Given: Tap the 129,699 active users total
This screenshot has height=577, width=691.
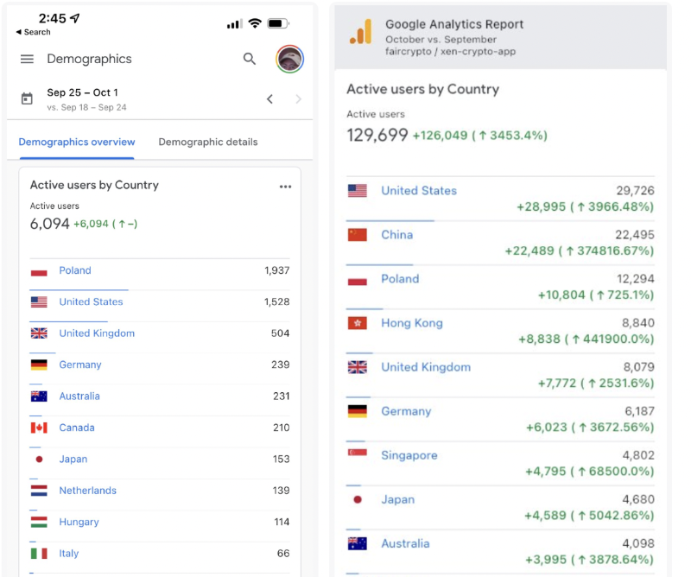Looking at the screenshot, I should click(377, 135).
